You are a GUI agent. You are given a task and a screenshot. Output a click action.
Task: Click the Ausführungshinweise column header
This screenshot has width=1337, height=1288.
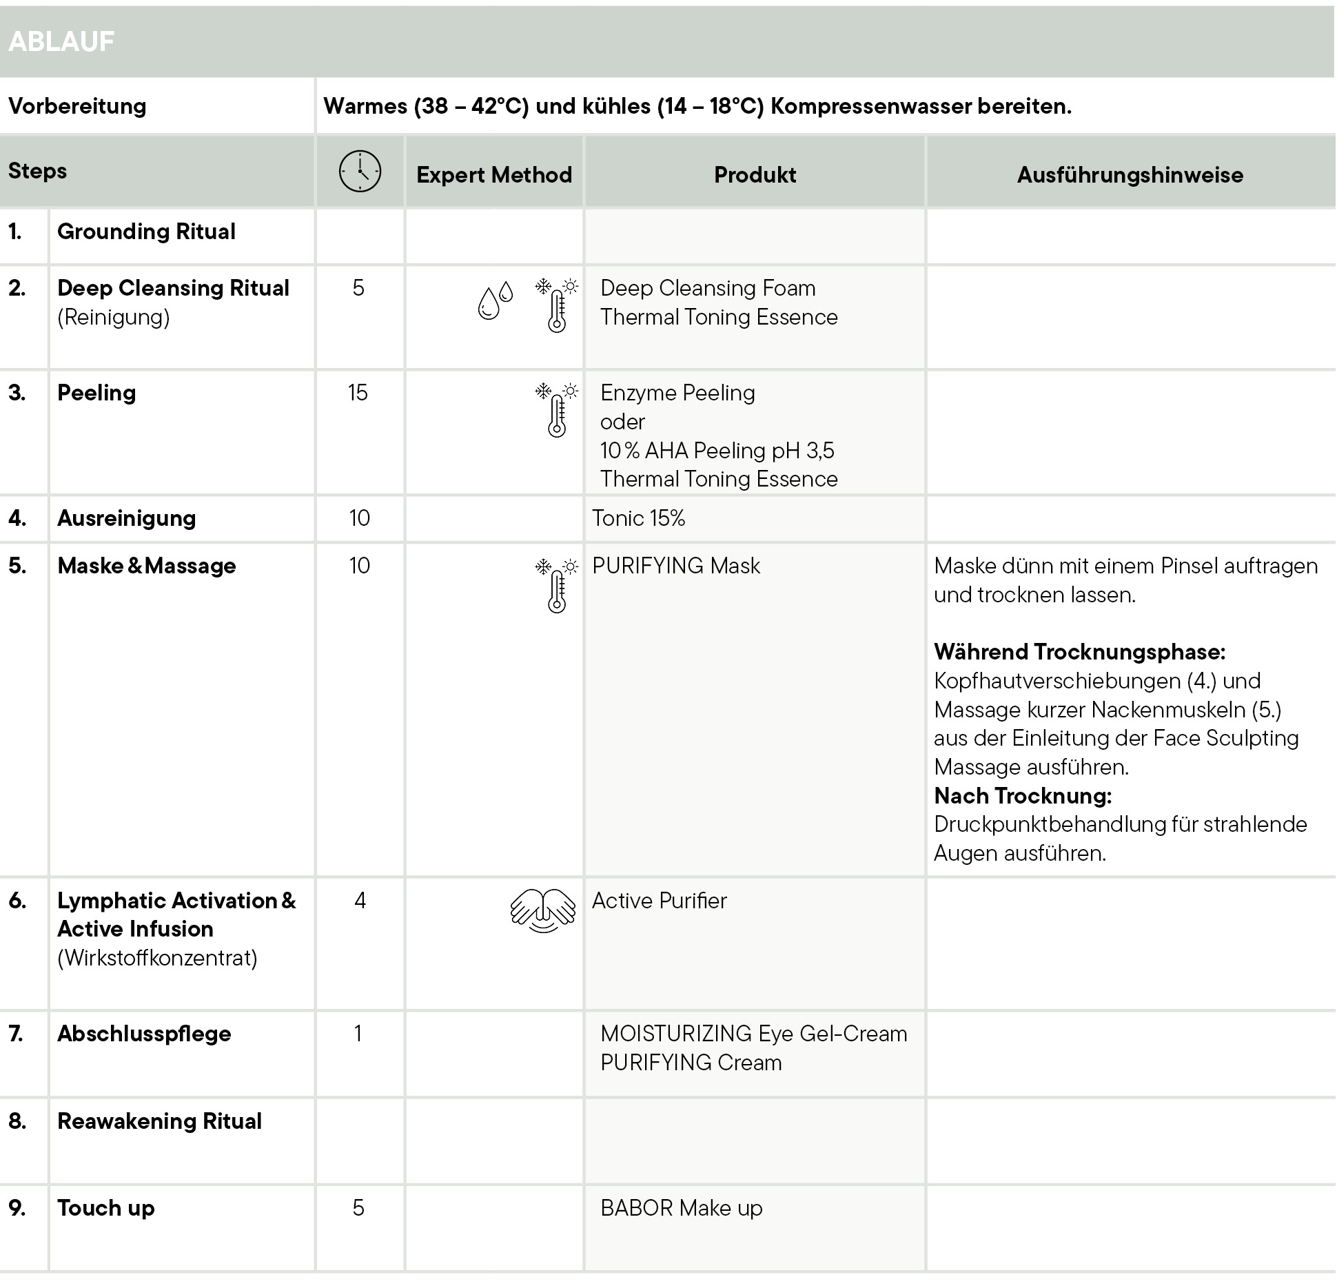pos(1130,174)
